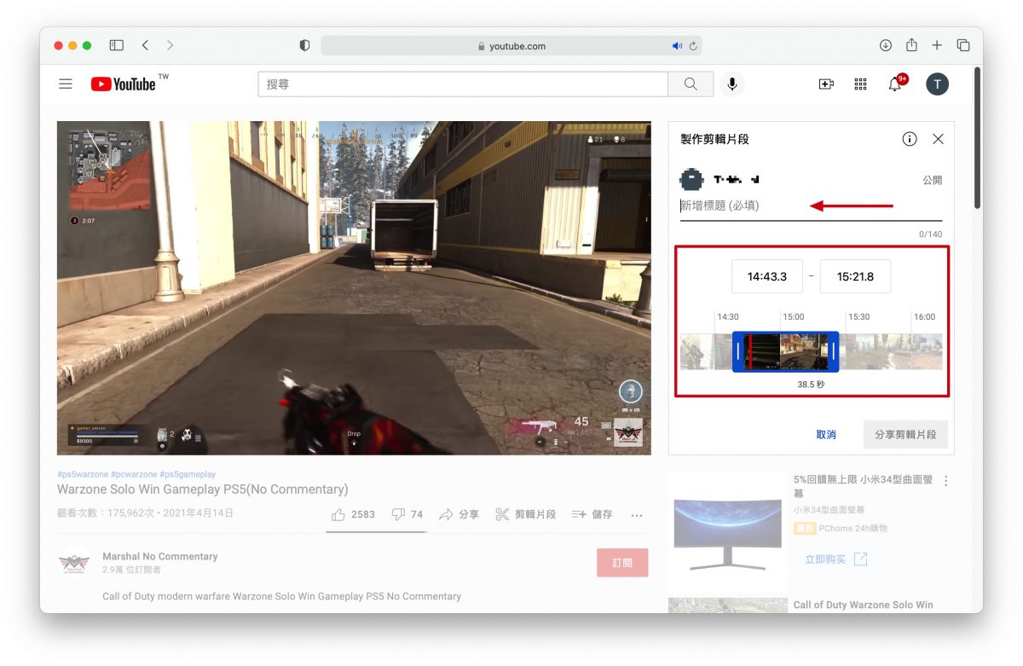Viewport: 1023px width, 666px height.
Task: Like the video with thumbs up
Action: (x=353, y=514)
